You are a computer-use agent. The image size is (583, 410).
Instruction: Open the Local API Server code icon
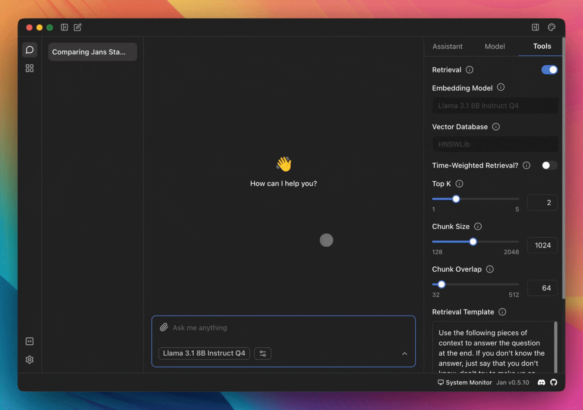click(30, 341)
